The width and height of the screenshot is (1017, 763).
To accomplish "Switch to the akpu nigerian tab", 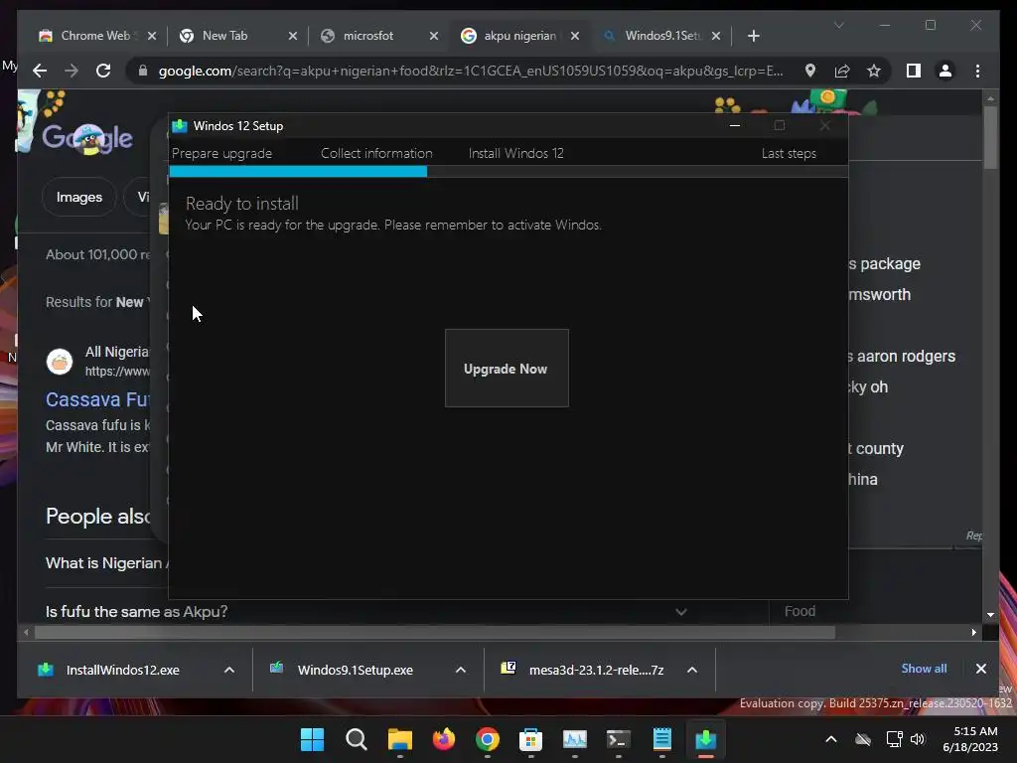I will [x=520, y=36].
